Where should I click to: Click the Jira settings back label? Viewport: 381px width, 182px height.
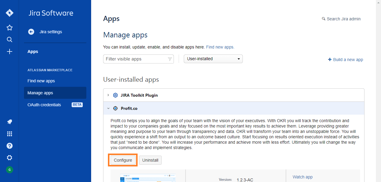click(x=51, y=32)
